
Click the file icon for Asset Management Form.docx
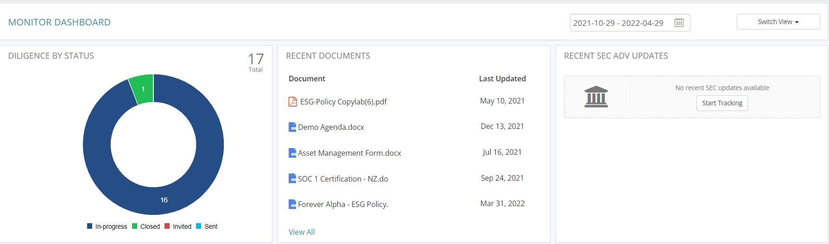[x=292, y=153]
